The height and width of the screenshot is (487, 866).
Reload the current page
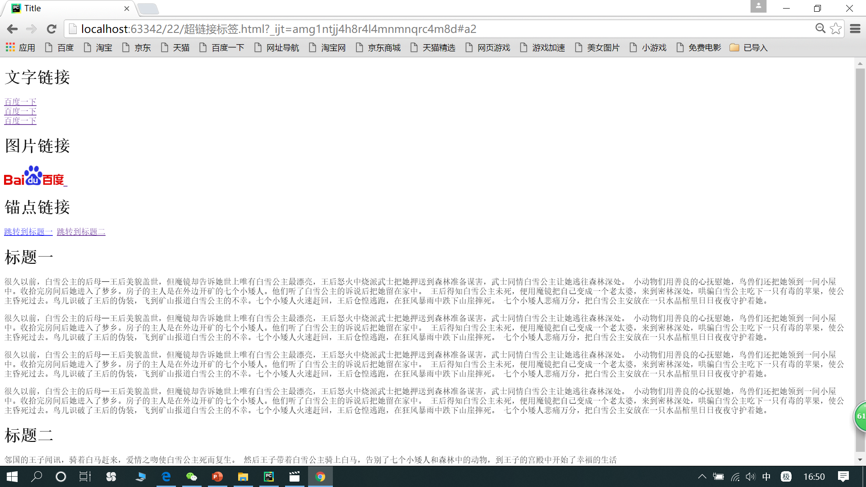coord(51,29)
